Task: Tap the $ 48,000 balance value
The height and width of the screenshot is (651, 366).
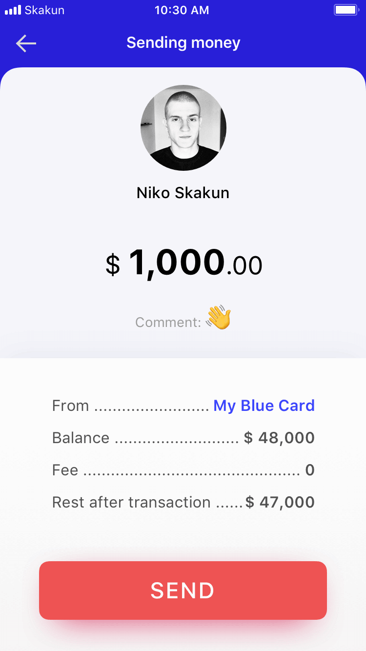Action: click(x=279, y=438)
